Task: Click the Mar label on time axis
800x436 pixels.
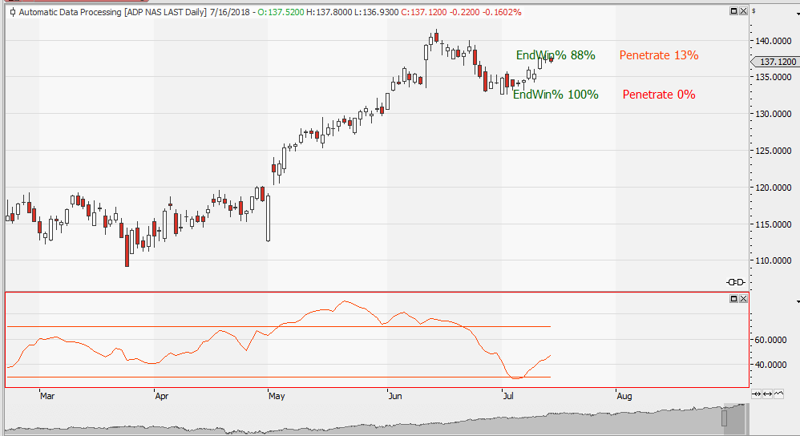Action: [x=47, y=396]
